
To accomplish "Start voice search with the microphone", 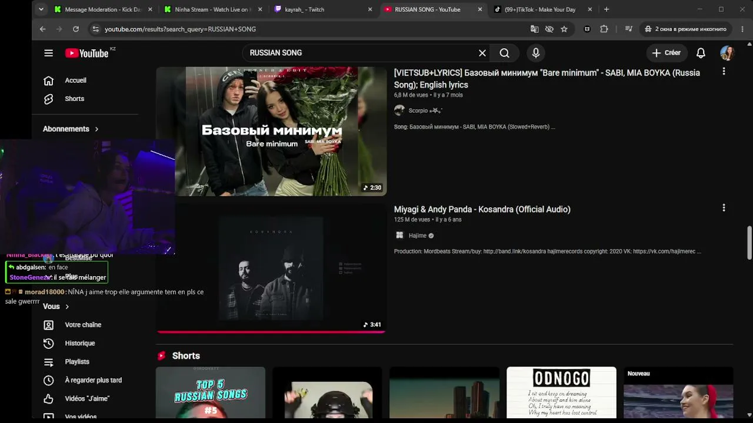I will (536, 53).
